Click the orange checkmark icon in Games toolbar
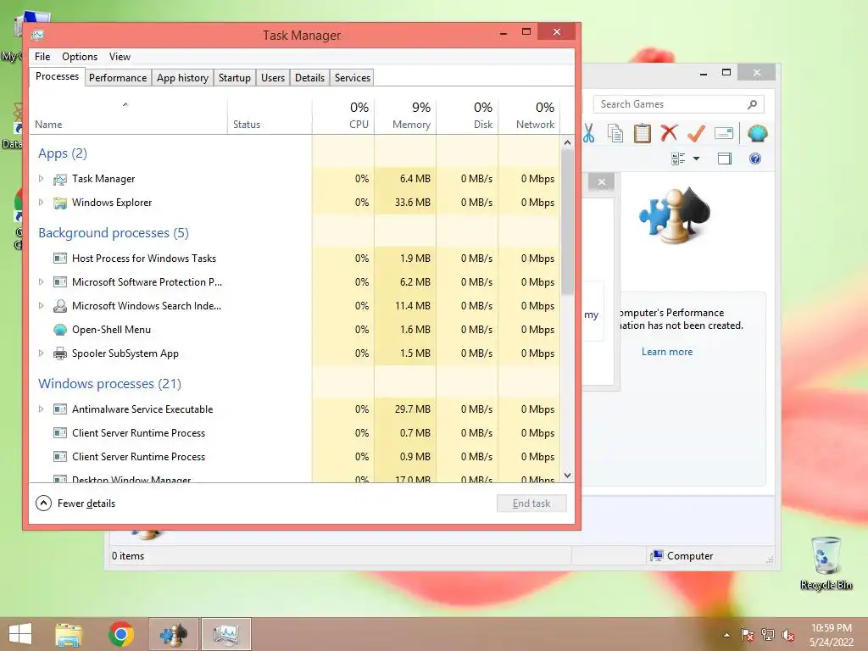868x651 pixels. point(697,133)
